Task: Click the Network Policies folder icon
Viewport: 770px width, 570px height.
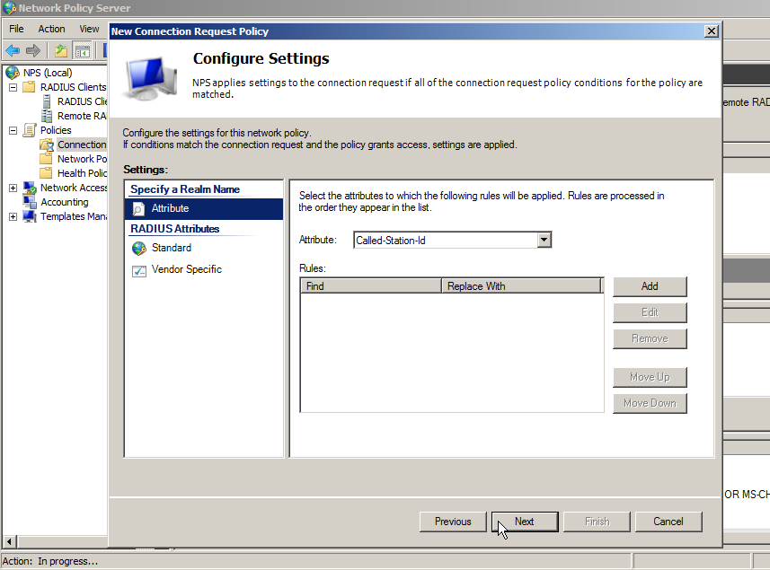Action: pos(44,158)
